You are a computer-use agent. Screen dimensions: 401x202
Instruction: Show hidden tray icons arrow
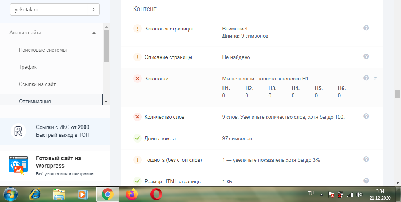[x=322, y=195]
